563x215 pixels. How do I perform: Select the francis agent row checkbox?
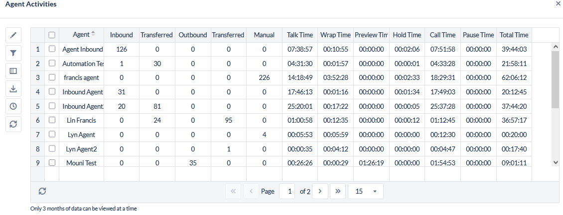pyautogui.click(x=52, y=78)
